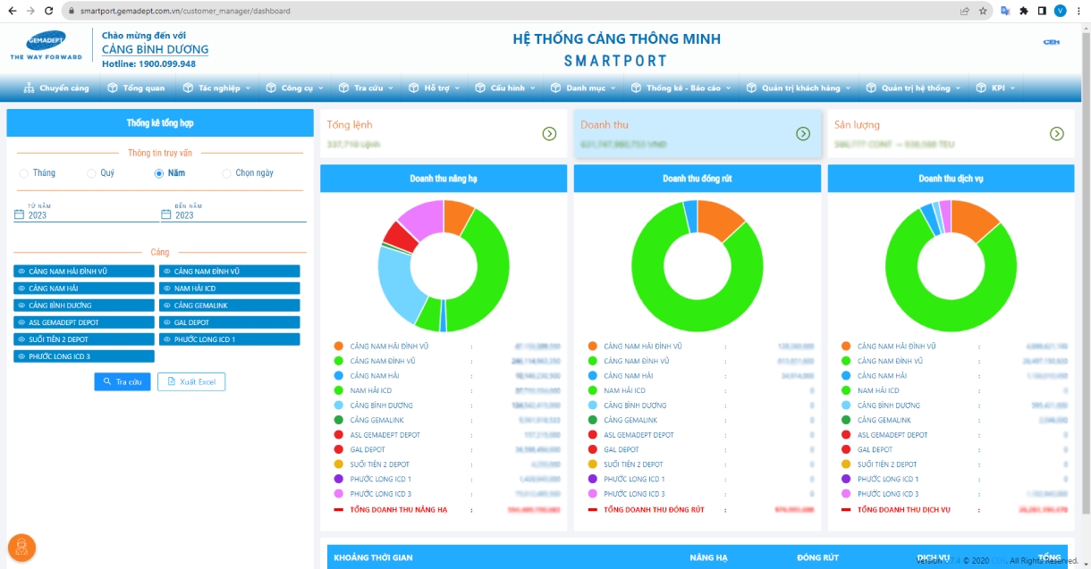Click the CẢNG BÌNH DƯƠNG header link

click(156, 50)
